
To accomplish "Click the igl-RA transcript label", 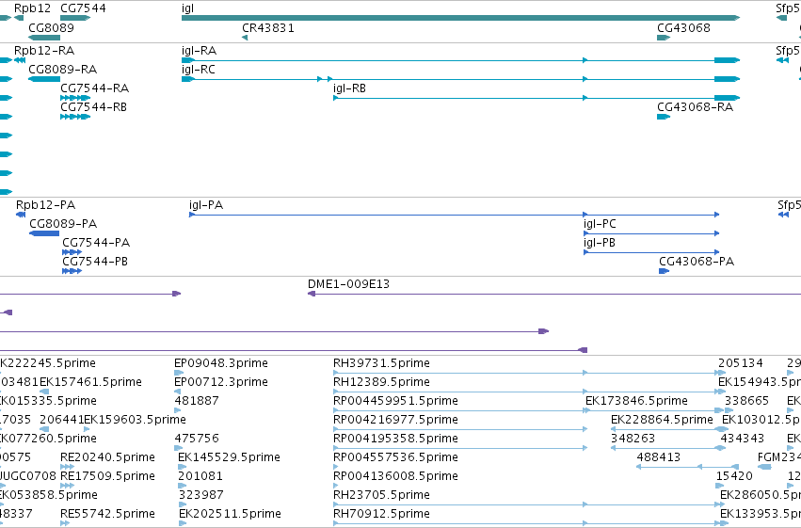I will point(199,51).
